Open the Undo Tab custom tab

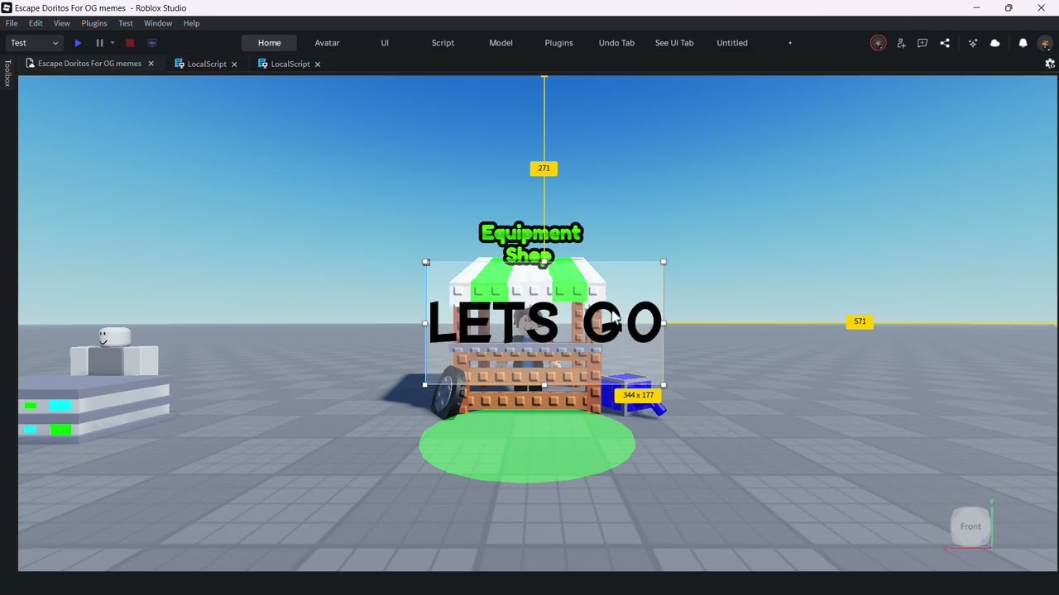[x=616, y=43]
